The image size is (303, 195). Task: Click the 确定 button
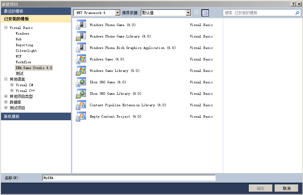(x=260, y=188)
